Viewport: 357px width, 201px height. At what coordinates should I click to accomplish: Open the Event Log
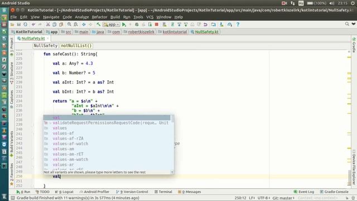[304, 192]
